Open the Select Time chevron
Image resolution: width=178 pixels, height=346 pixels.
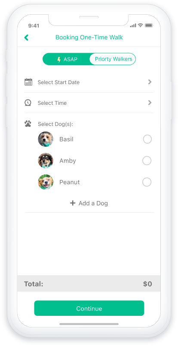pos(150,103)
